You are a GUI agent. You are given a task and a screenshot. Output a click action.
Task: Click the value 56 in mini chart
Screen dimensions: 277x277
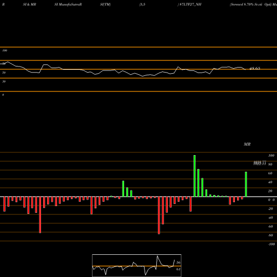pos(178,263)
